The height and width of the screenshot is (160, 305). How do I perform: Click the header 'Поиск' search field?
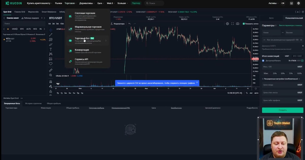coord(154,3)
